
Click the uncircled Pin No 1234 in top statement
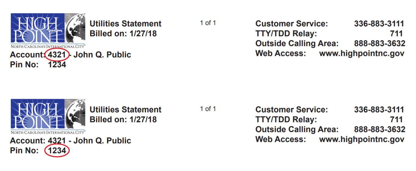57,65
